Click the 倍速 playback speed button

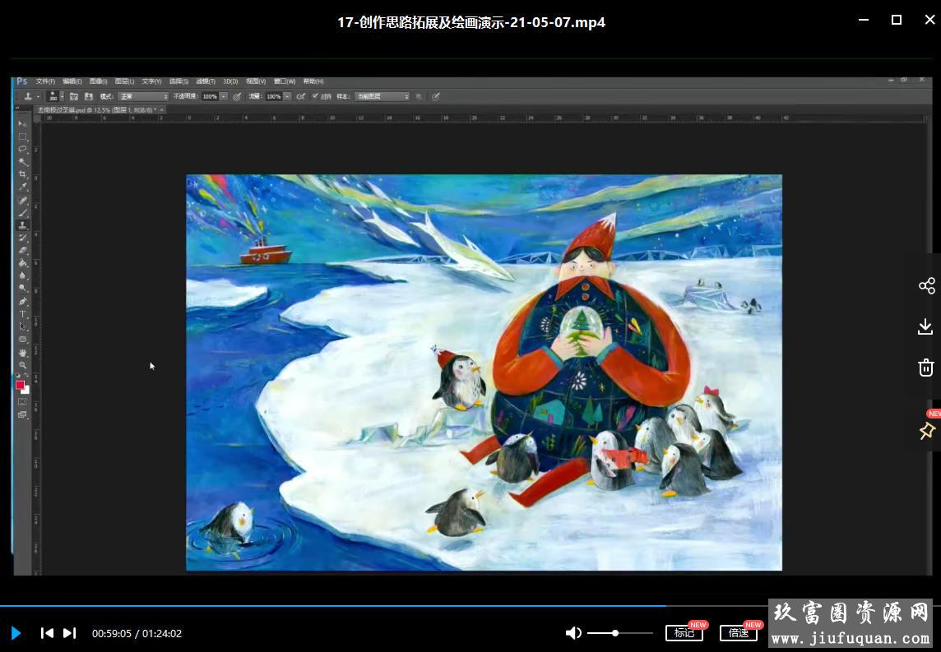738,633
